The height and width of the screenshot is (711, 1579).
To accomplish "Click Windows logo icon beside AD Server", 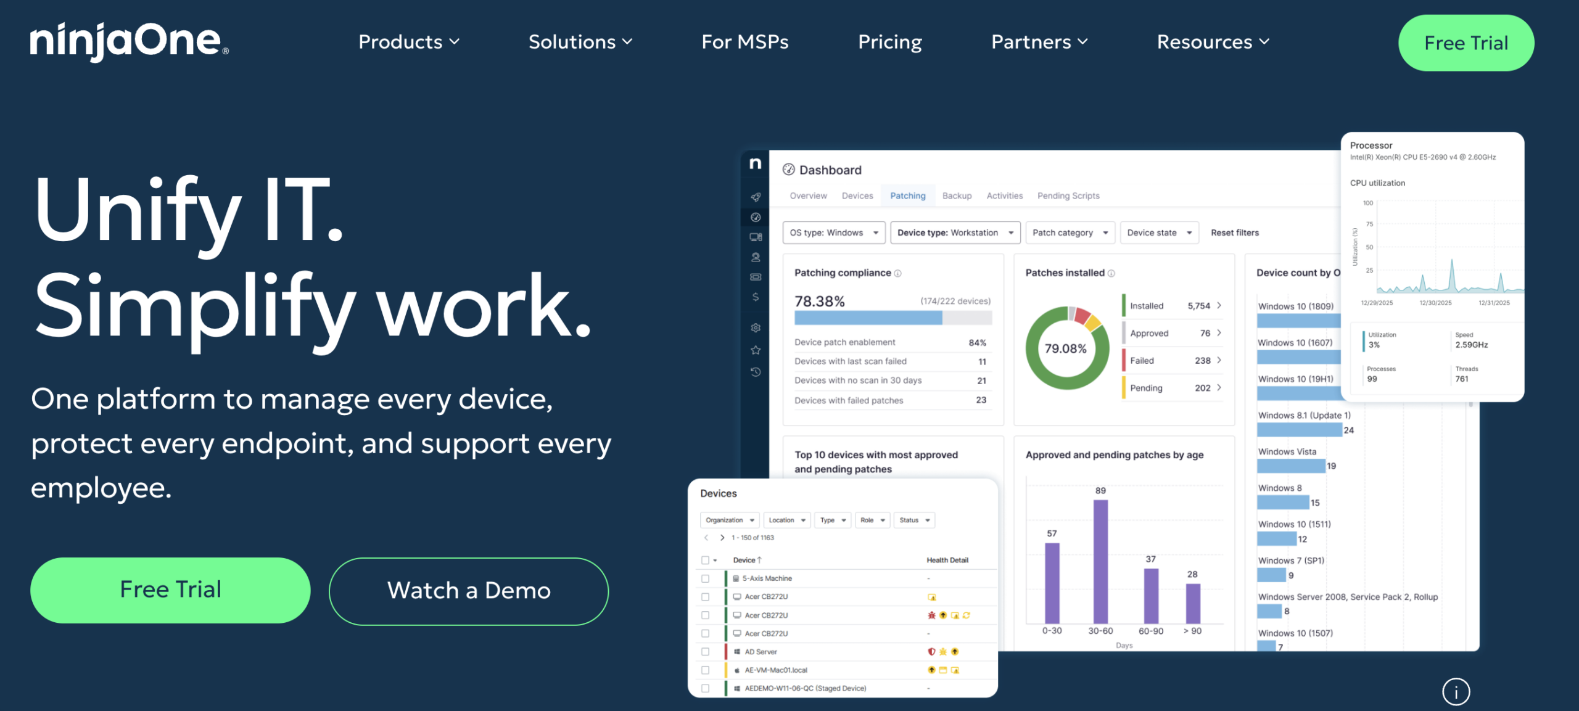I will 736,651.
